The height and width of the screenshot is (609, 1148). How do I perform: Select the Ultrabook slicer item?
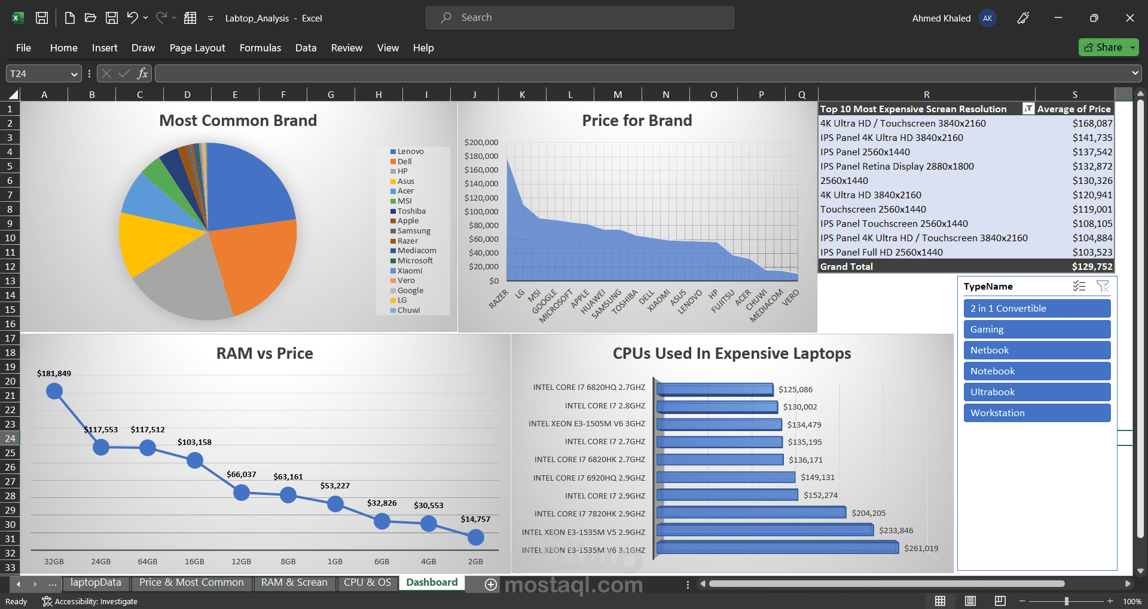pos(1037,392)
